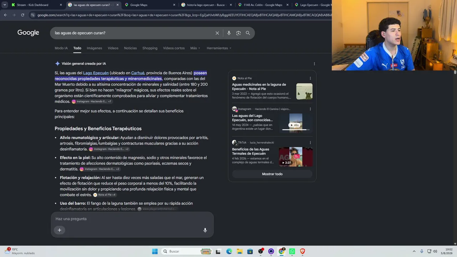Open the source chip after 'dermatitis'
Viewport: 457px width, 257px height.
click(x=100, y=169)
